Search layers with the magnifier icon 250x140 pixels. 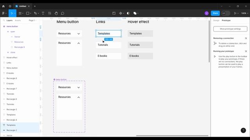pos(4,21)
